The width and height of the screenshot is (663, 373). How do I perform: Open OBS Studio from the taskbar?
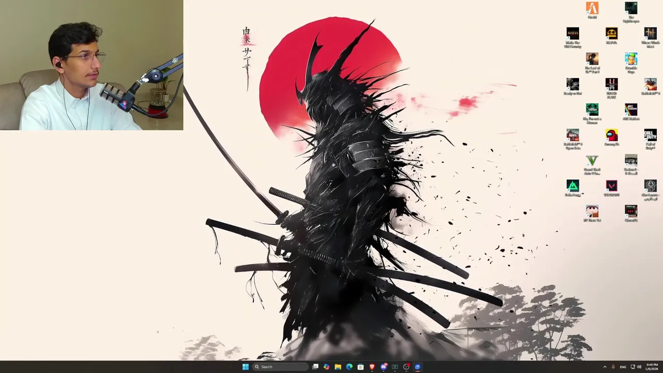pyautogui.click(x=406, y=367)
